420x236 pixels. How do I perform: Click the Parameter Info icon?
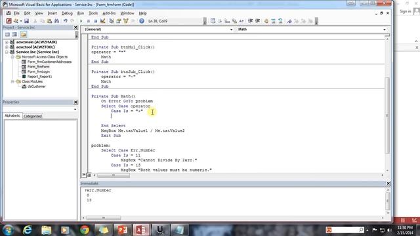(234, 21)
